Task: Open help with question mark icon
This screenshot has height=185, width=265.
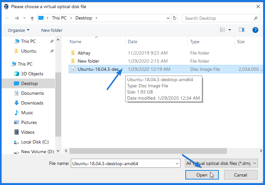Action: point(255,30)
